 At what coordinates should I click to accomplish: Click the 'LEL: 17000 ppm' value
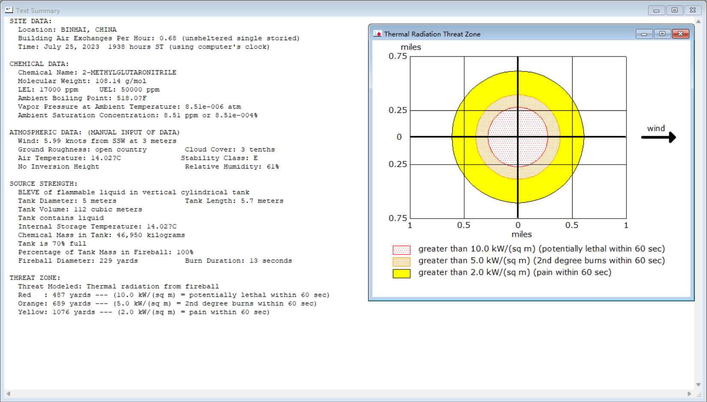(x=48, y=90)
